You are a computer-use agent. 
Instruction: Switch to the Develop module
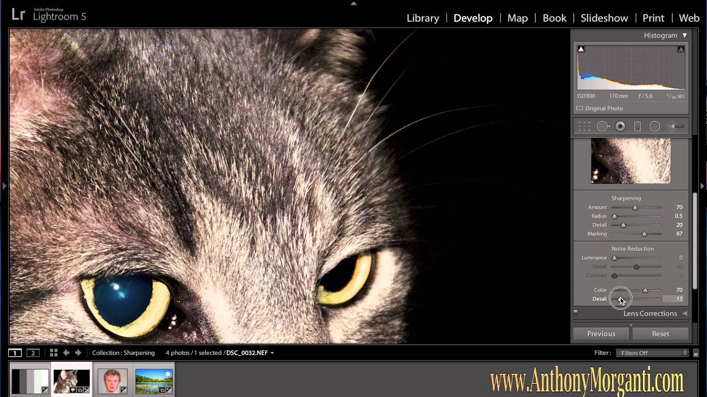coord(473,18)
